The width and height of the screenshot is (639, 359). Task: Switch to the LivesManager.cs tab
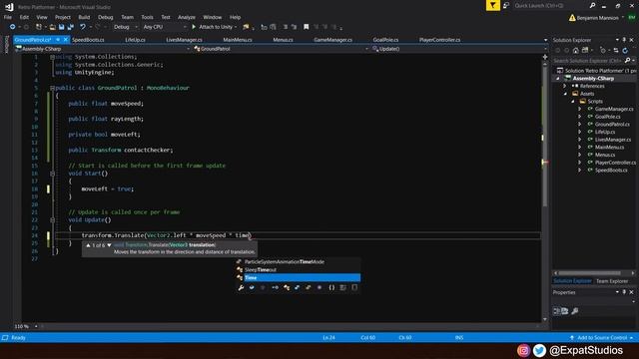point(184,40)
